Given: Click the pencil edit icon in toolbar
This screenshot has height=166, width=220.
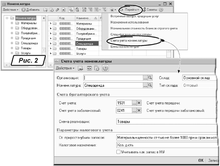Looking at the screenshot, I should point(57,10).
